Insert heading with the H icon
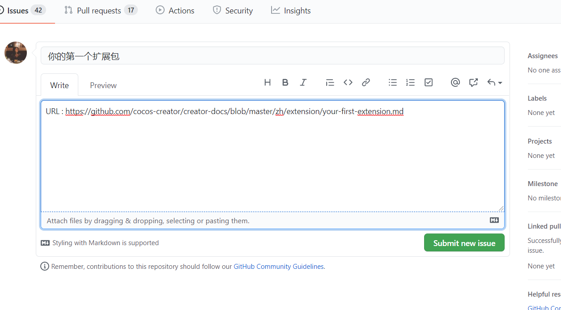 [x=268, y=82]
